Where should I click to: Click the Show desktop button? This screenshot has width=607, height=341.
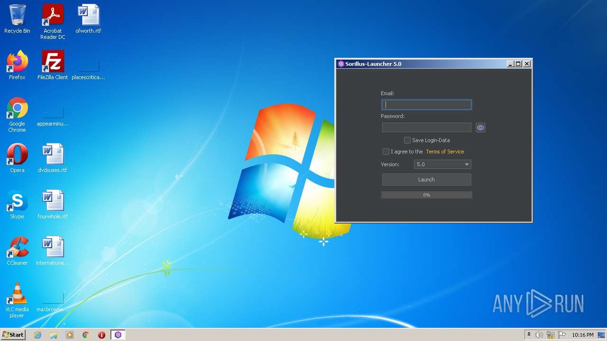tap(602, 335)
